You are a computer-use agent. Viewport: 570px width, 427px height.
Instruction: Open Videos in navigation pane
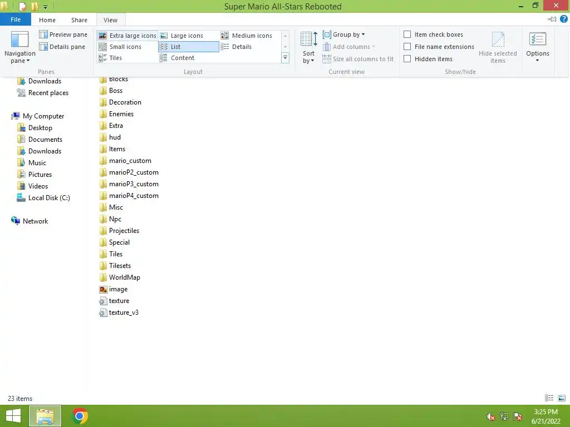33,186
